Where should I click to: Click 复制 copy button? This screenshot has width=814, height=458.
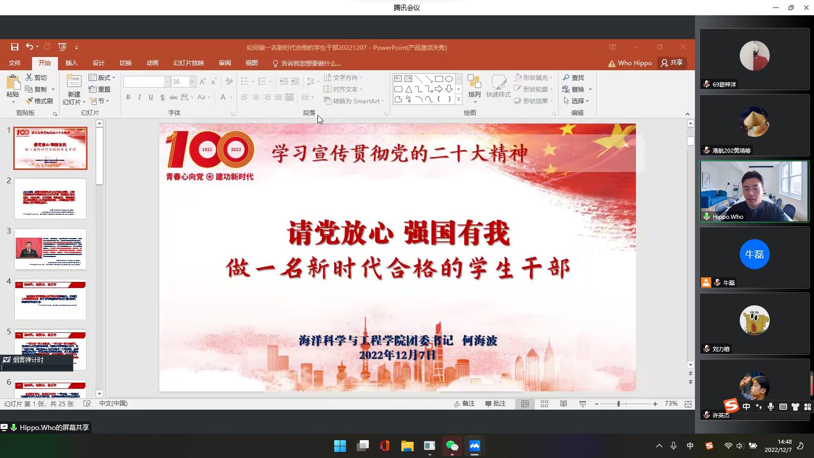(x=37, y=89)
